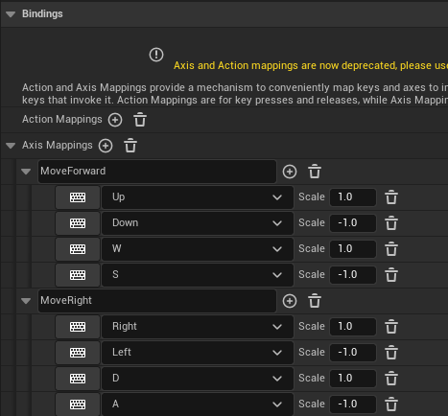Add key binding to MoveRight axis
448x416 pixels.
point(290,301)
